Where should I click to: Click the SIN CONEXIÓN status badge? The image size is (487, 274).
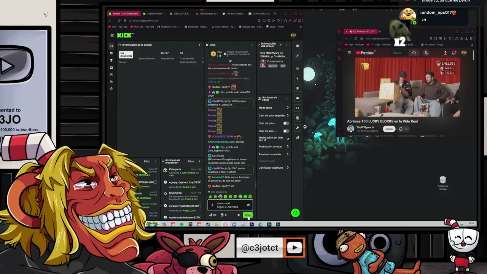point(126,55)
